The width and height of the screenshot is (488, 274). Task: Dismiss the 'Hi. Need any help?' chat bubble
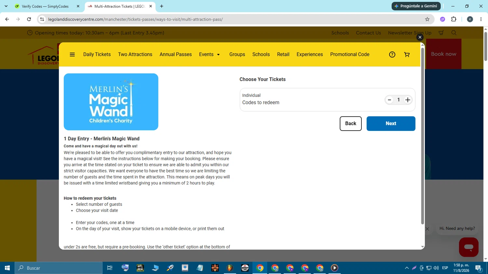[427, 229]
